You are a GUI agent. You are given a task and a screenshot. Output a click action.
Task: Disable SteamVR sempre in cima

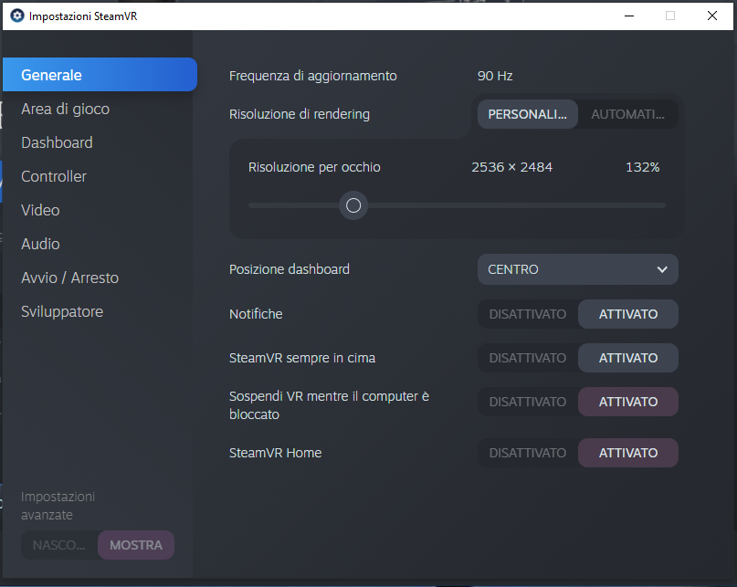pyautogui.click(x=528, y=358)
